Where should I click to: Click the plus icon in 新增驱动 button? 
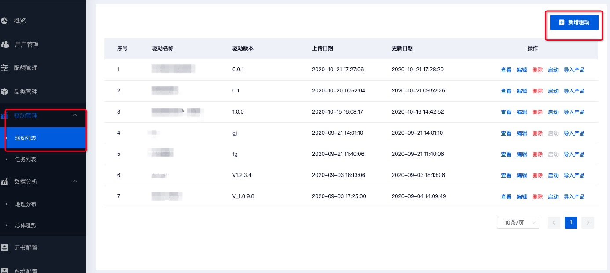(x=562, y=22)
